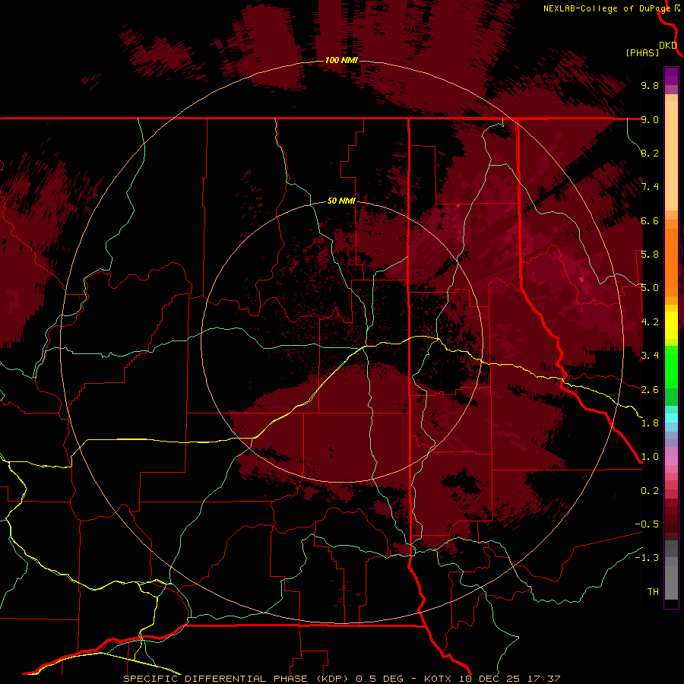The height and width of the screenshot is (684, 684).
Task: Click the 5.0 scale value
Action: 650,288
